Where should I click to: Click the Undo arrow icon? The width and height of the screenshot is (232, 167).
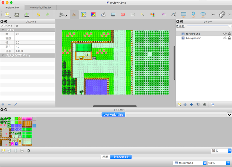(38, 15)
